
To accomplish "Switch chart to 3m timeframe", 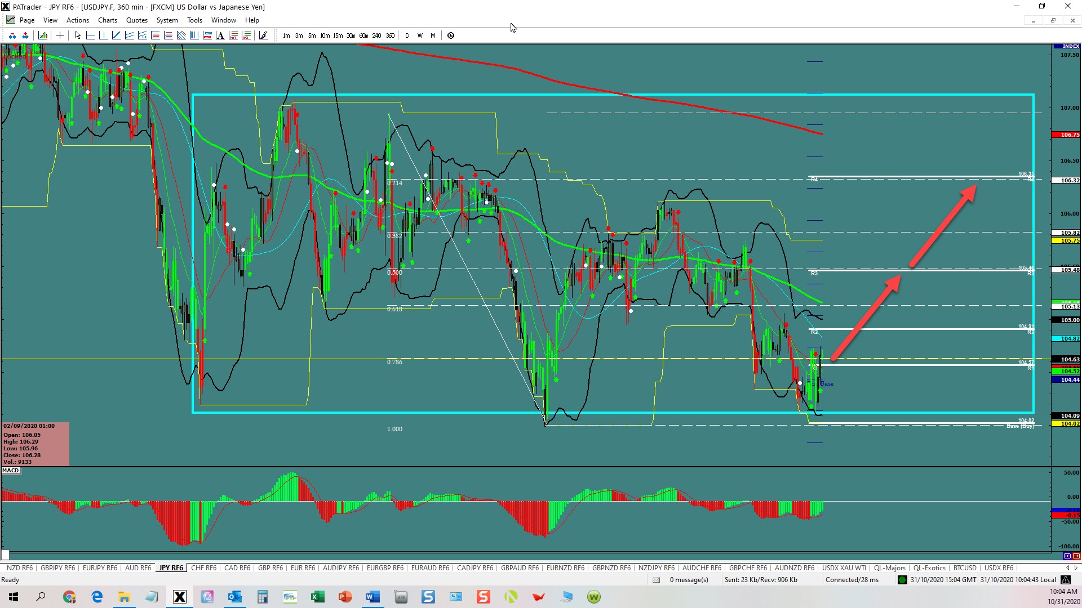I will [299, 35].
